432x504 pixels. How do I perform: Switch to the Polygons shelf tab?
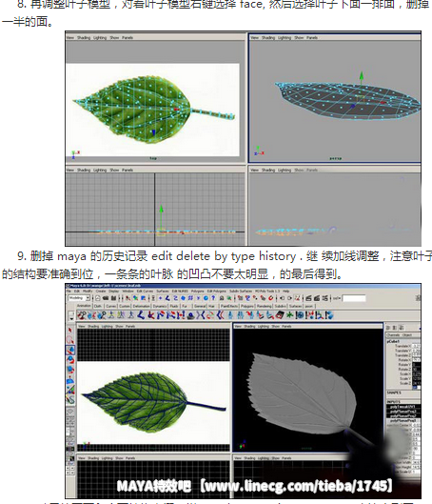(247, 306)
